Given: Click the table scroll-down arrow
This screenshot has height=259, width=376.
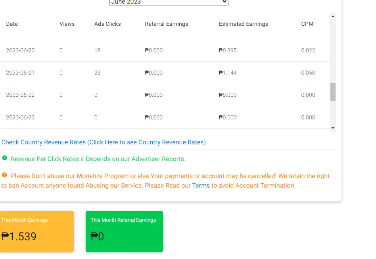Looking at the screenshot, I should (x=333, y=128).
